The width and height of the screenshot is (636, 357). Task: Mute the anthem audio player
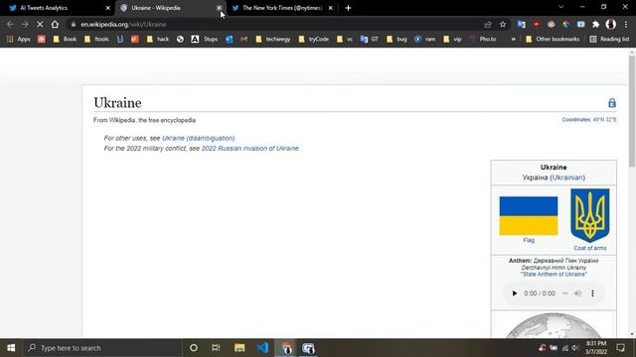tap(577, 294)
